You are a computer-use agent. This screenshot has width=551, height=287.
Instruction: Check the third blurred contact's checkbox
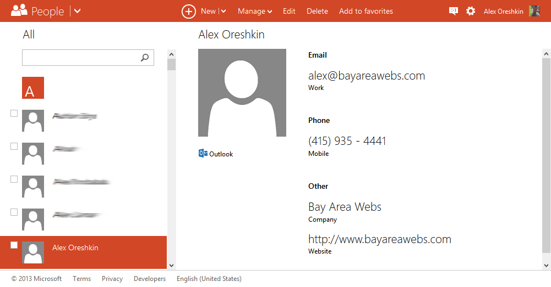point(14,179)
